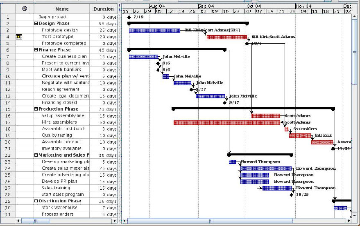The image size is (360, 226).
Task: Click the Financing closed milestone 9/17
Action: (225, 103)
